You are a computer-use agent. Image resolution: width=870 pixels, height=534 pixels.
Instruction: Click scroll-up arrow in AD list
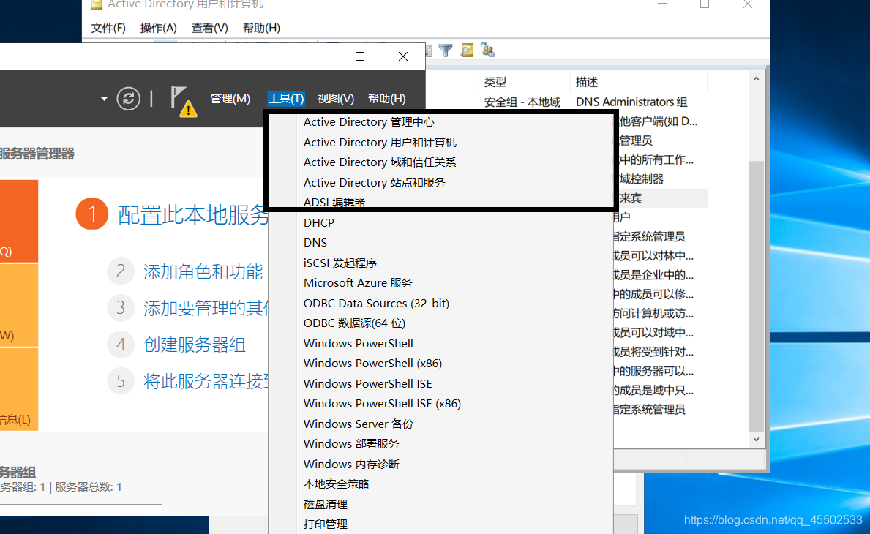coord(757,79)
